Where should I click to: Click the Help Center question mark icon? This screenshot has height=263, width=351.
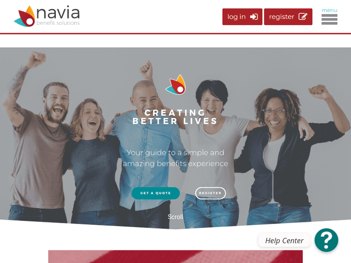[x=326, y=240]
